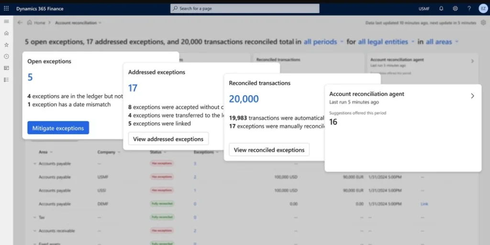Expand the Tax group row
Image resolution: width=490 pixels, height=245 pixels.
34,217
